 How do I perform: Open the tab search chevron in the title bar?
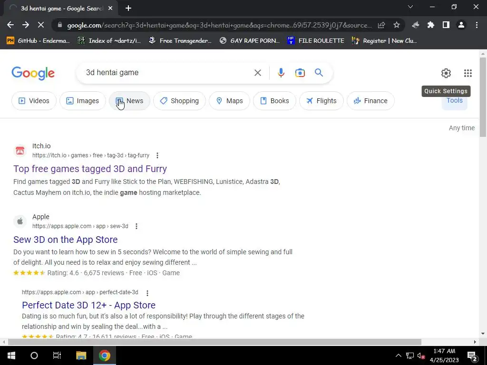[x=410, y=7]
